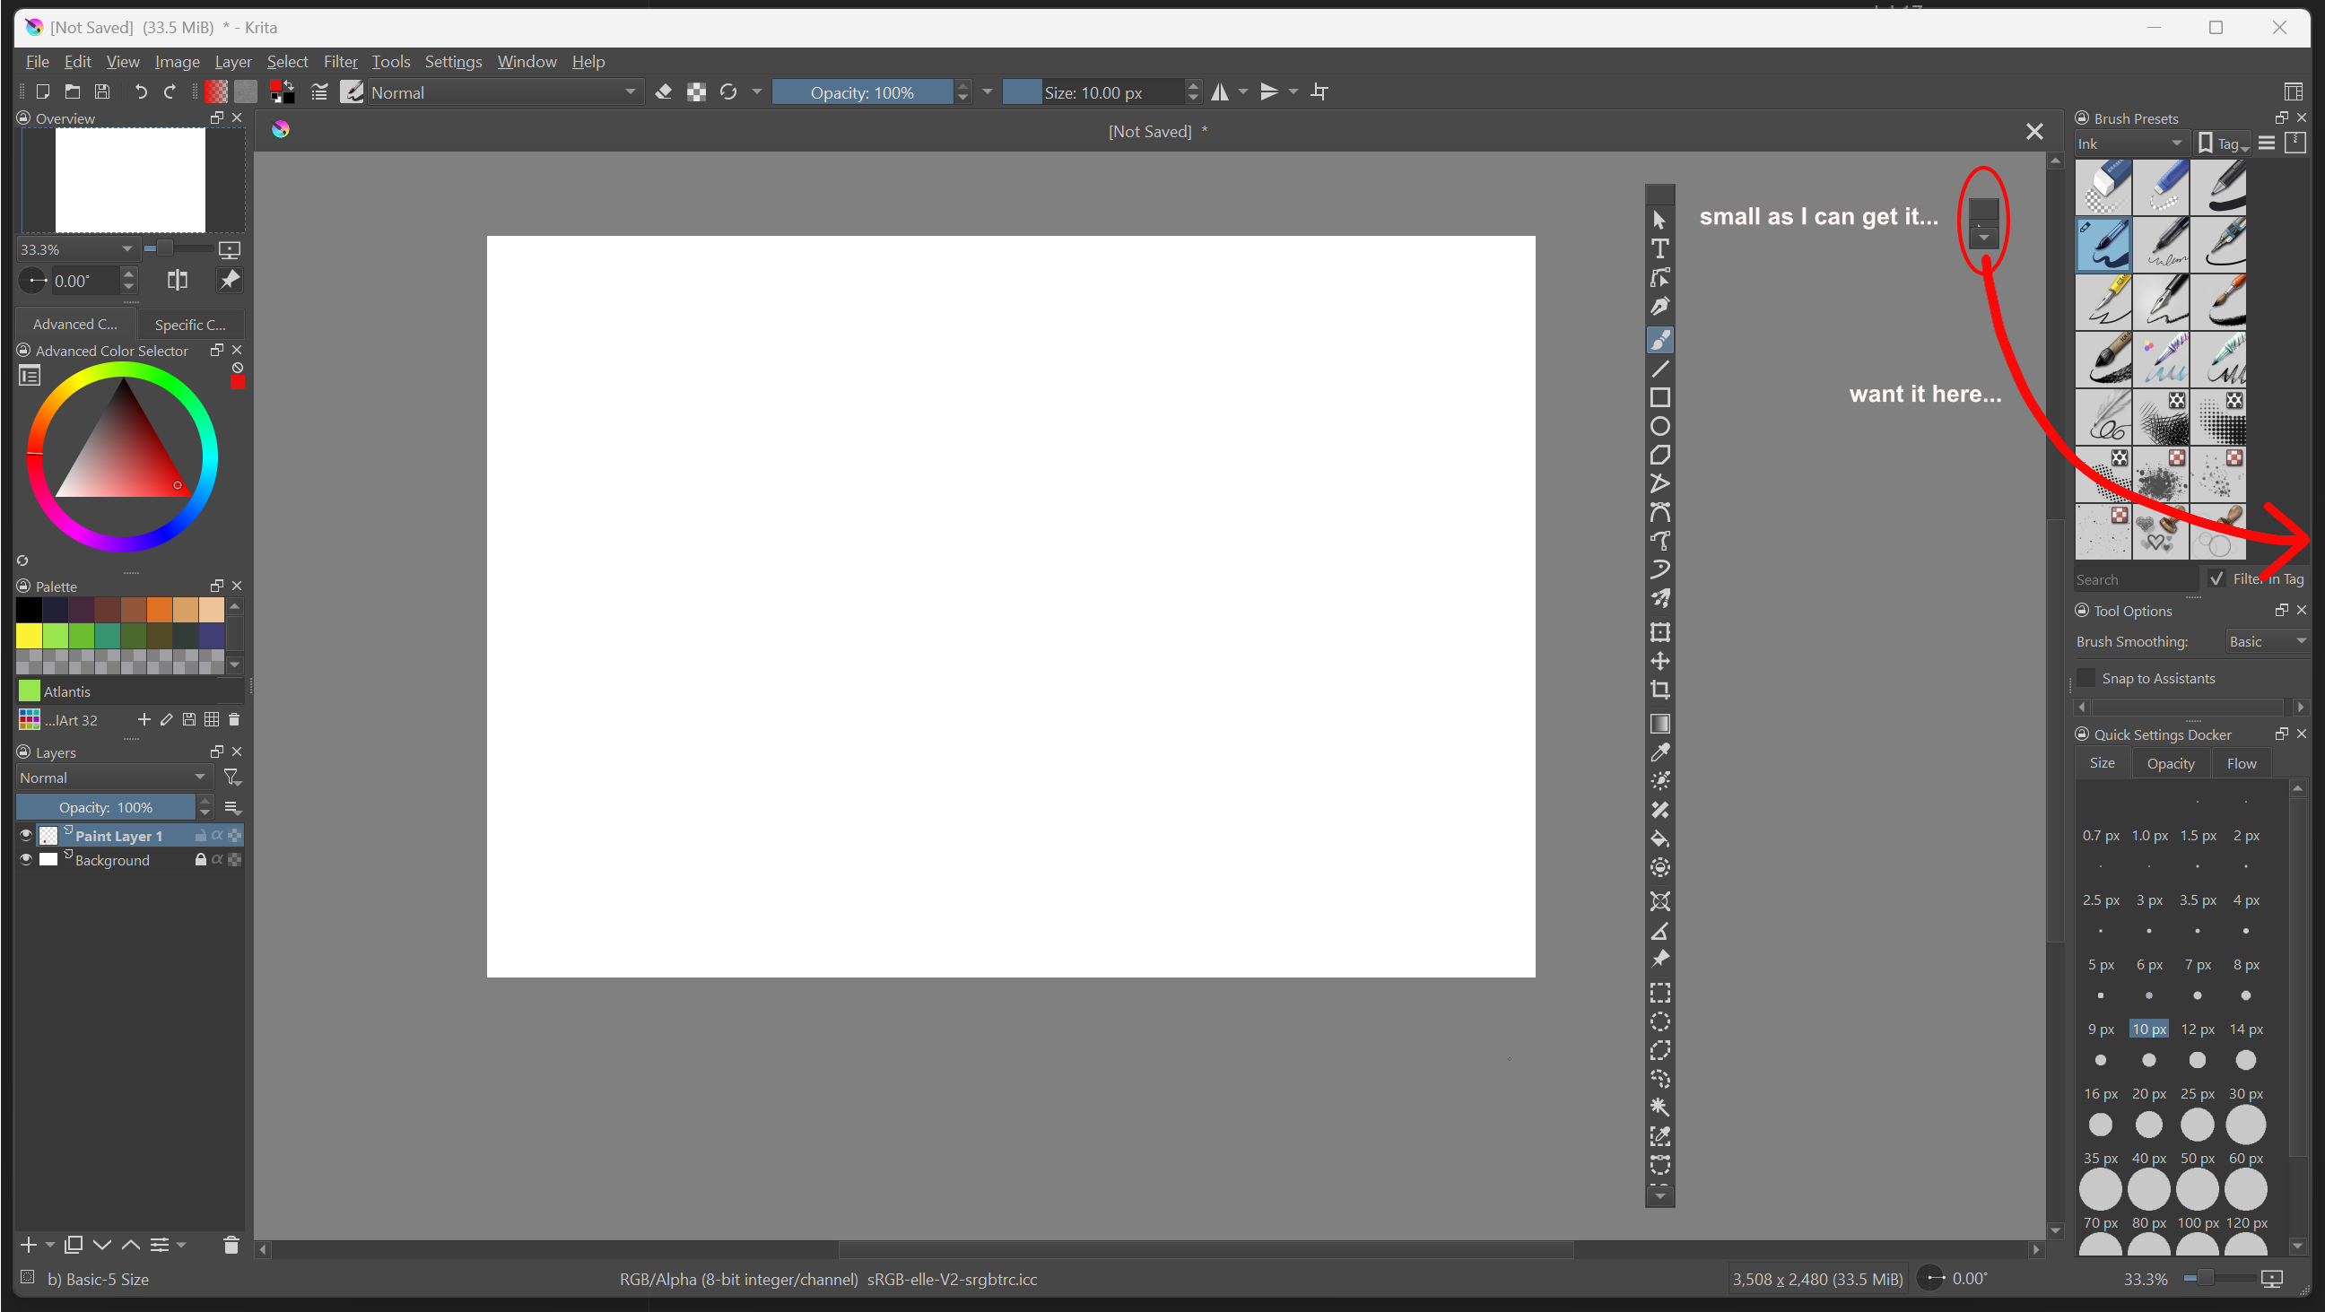Open the Ink tag dropdown
2325x1312 pixels.
click(2129, 143)
